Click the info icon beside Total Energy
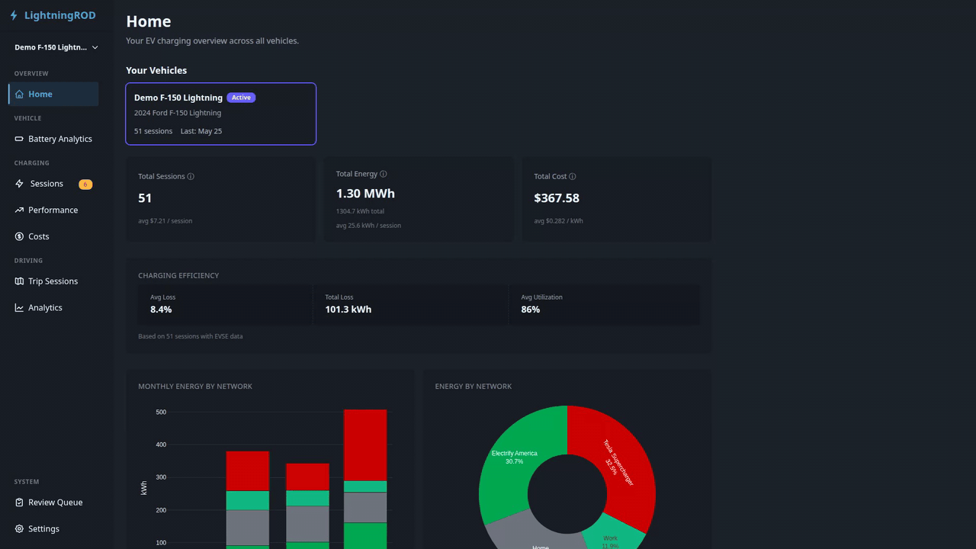Screen dimensions: 976x549 coord(384,174)
